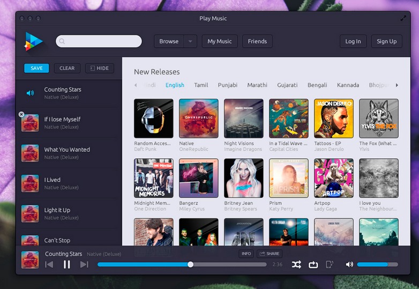
Task: Switch to the Tamil language tab
Action: point(201,85)
